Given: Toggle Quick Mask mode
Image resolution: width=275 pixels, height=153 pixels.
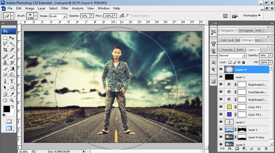Looking at the screenshot, I should point(9,121).
